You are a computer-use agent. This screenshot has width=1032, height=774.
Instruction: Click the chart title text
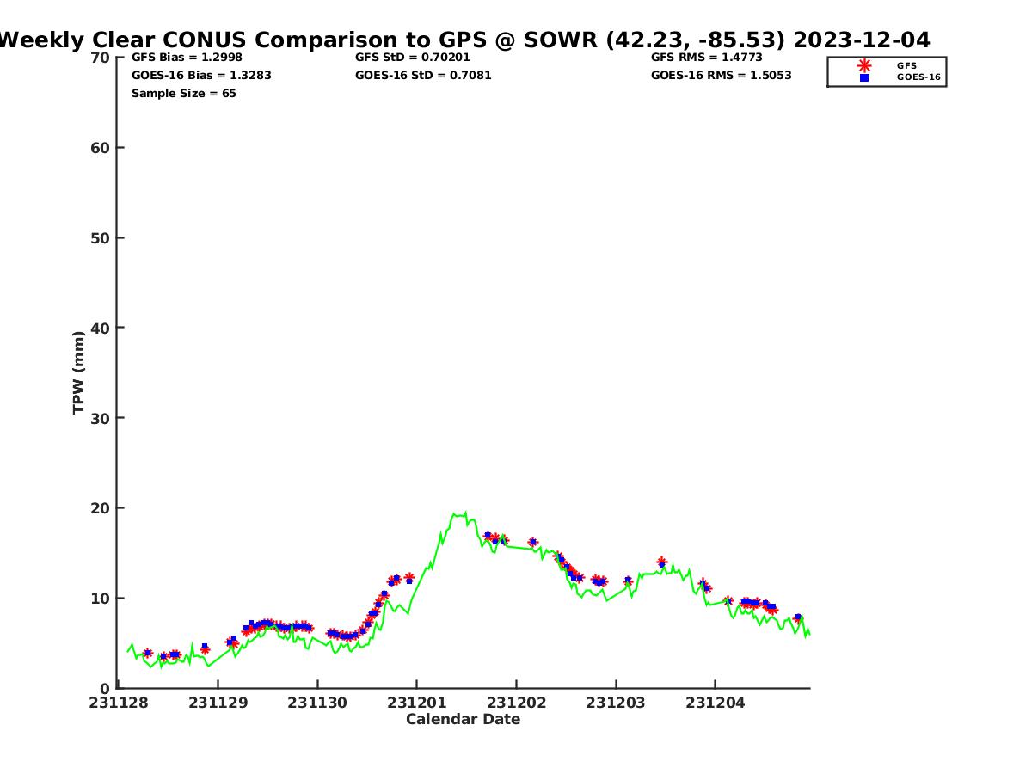pyautogui.click(x=464, y=40)
